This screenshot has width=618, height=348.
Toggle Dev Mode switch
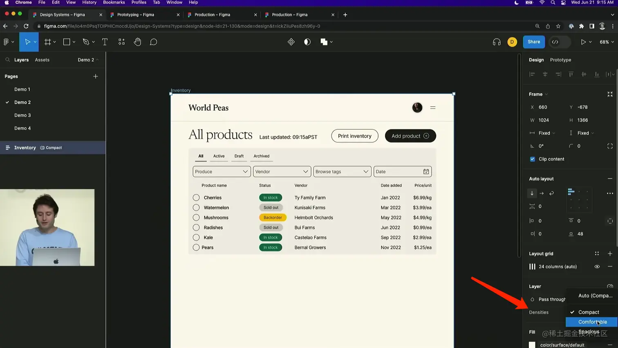pyautogui.click(x=560, y=42)
